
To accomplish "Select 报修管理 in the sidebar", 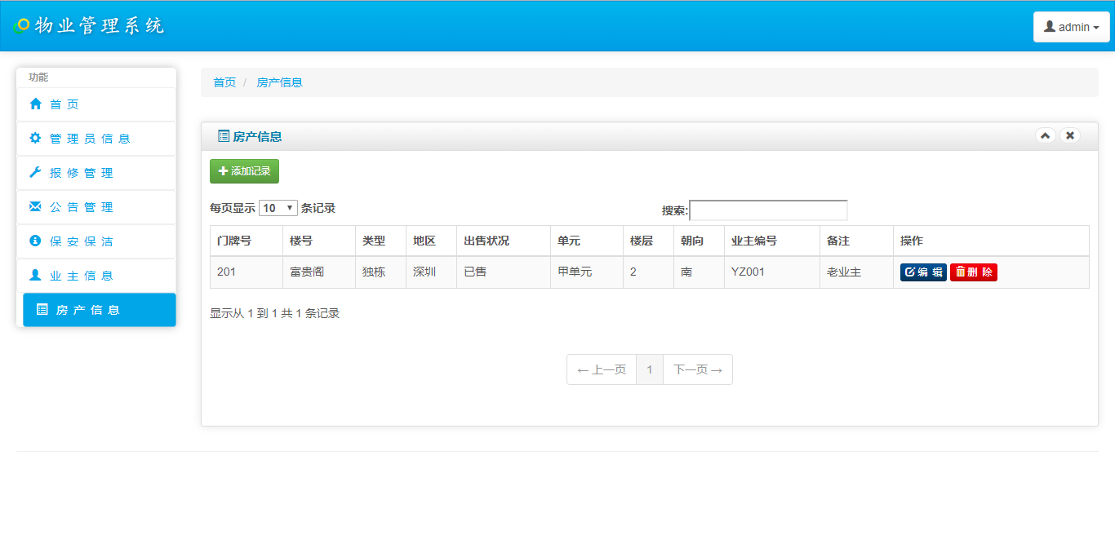I will (96, 173).
